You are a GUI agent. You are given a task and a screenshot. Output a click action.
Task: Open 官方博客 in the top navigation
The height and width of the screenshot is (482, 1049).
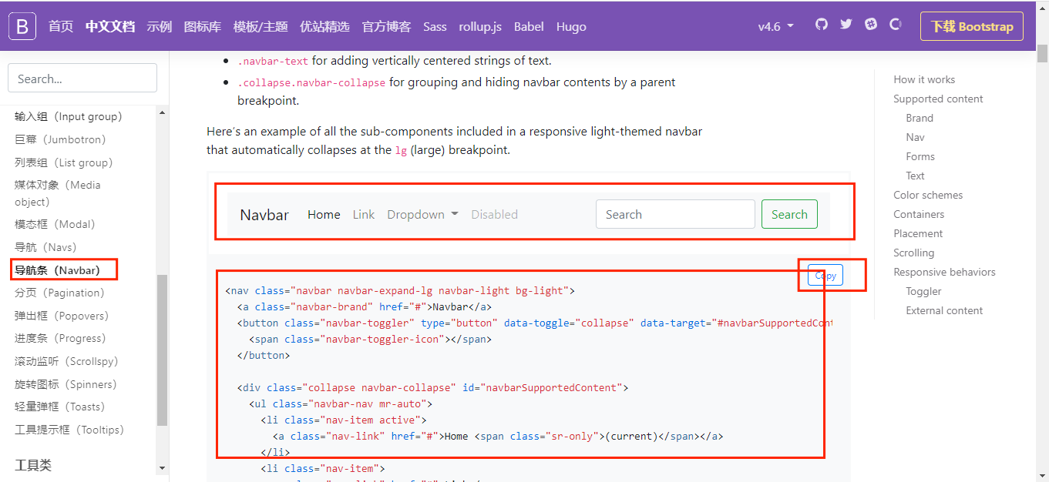[387, 26]
